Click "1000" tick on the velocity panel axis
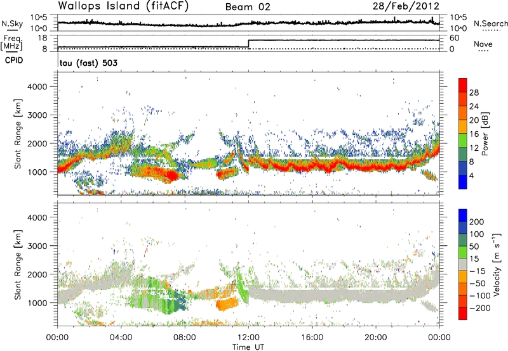The height and width of the screenshot is (351, 508). point(37,303)
